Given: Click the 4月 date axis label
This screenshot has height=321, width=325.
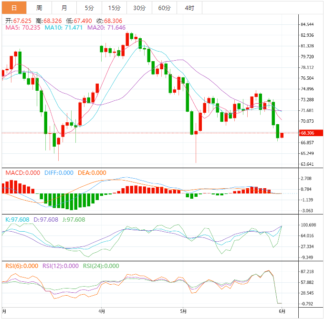Looking at the screenshot, I should 102,311.
